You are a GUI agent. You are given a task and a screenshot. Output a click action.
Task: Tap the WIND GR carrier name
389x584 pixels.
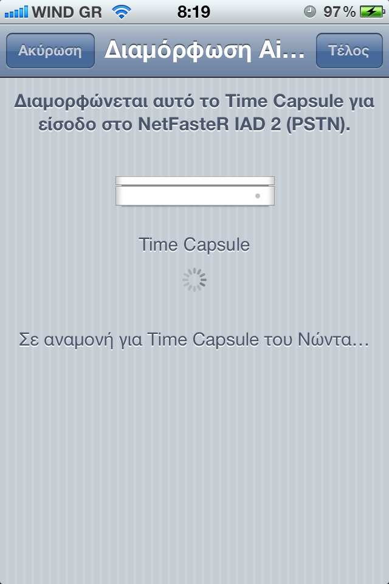[x=67, y=12]
